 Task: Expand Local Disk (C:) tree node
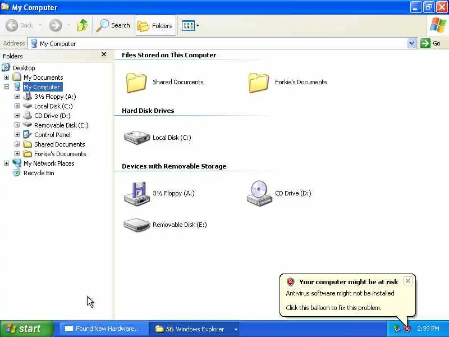point(17,106)
